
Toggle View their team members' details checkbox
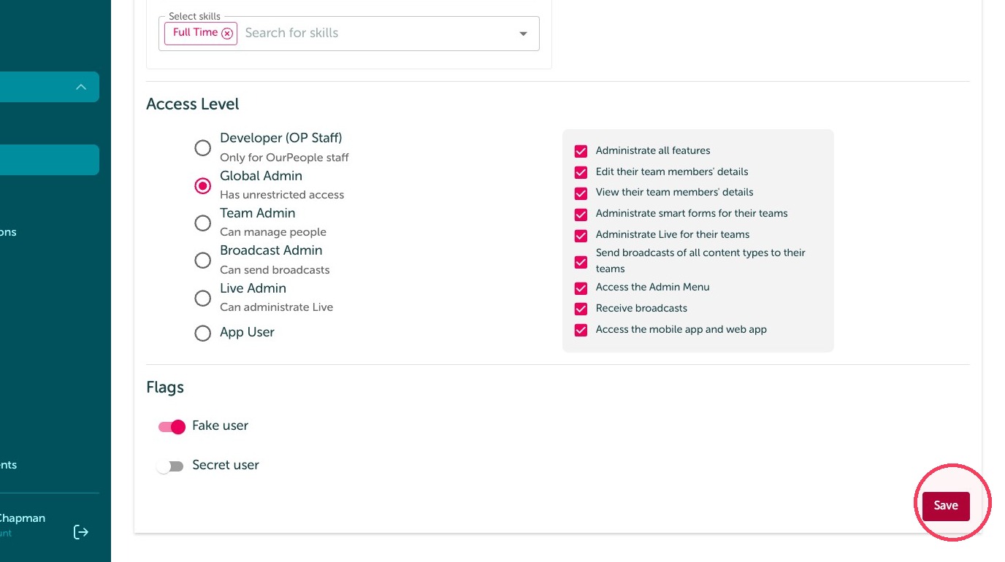(x=581, y=193)
